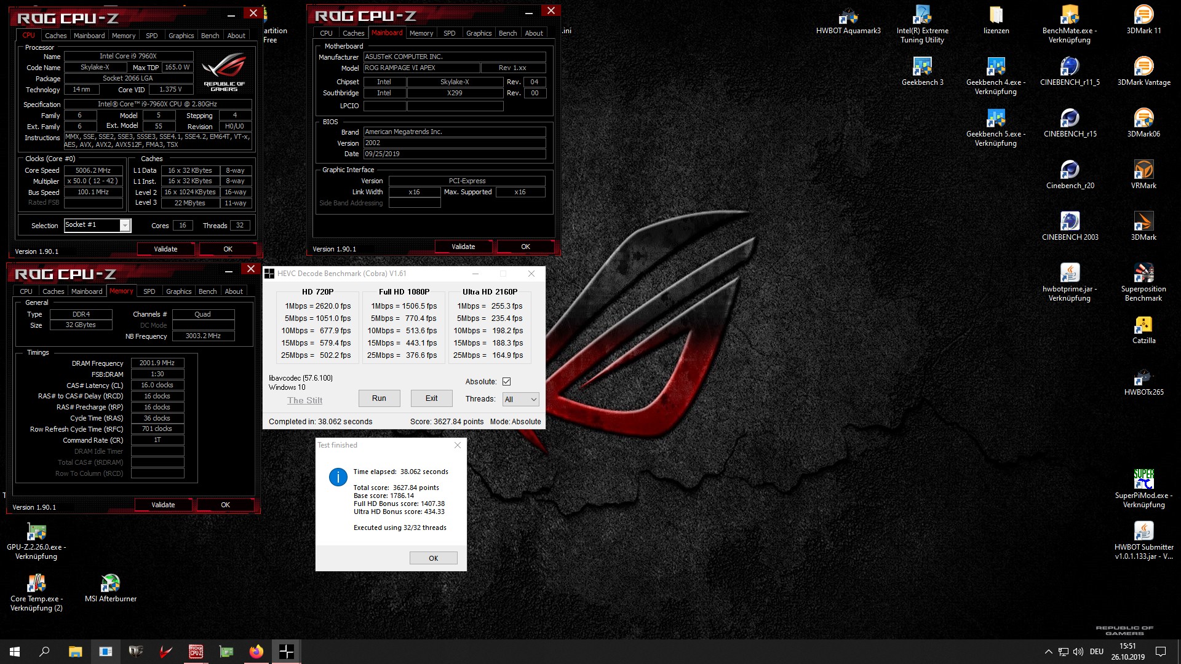Screen dimensions: 1181x664
Task: Click DRAM Frequency value field
Action: pos(157,363)
